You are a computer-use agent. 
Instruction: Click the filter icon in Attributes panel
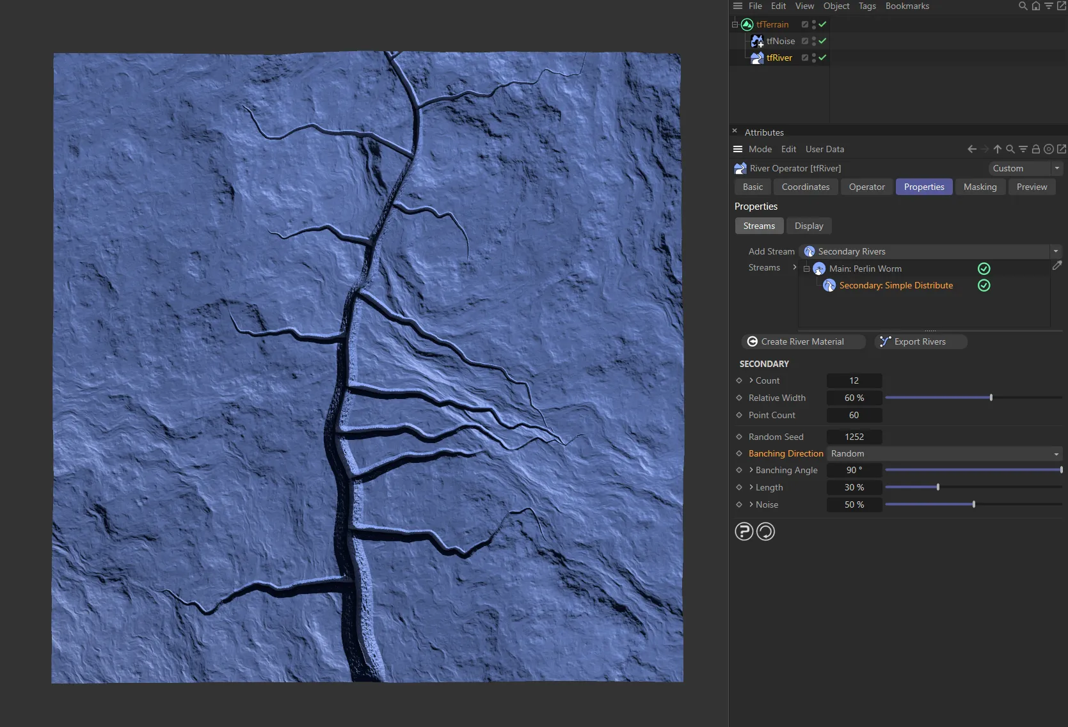tap(1023, 149)
